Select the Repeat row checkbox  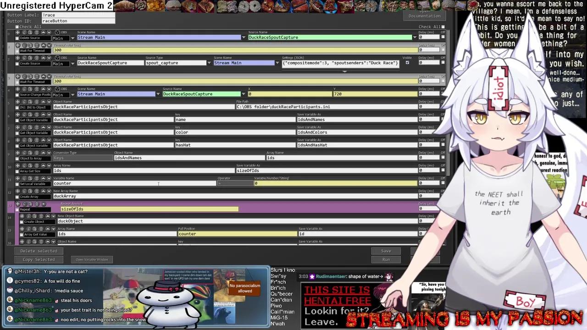tap(17, 209)
